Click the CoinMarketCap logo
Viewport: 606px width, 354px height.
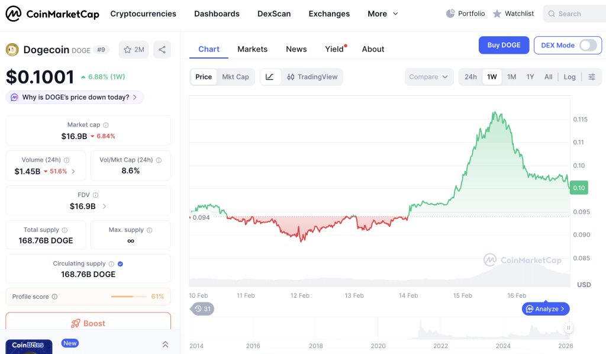pos(53,14)
